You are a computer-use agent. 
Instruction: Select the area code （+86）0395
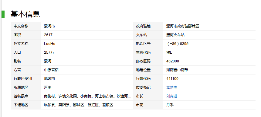click(178, 44)
